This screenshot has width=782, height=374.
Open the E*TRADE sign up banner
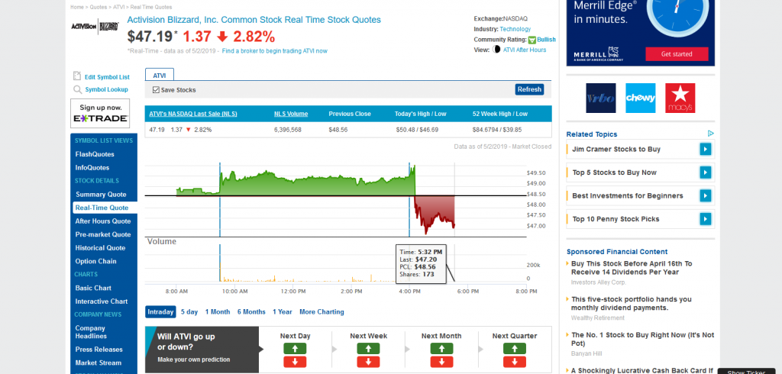[x=100, y=113]
